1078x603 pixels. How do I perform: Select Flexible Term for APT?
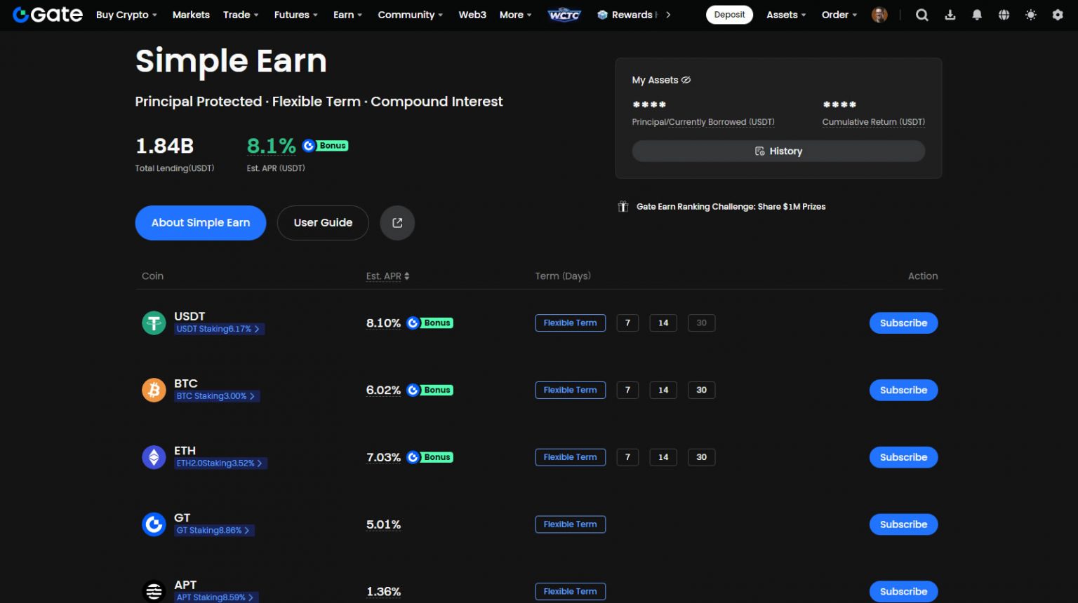click(571, 591)
